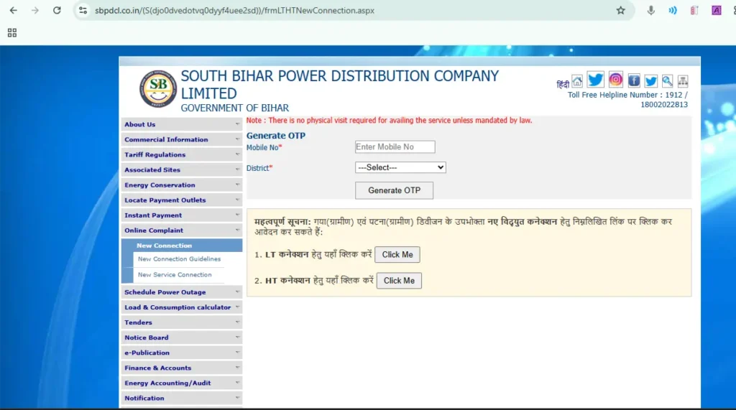Click the microphone icon in browser toolbar

pos(651,11)
